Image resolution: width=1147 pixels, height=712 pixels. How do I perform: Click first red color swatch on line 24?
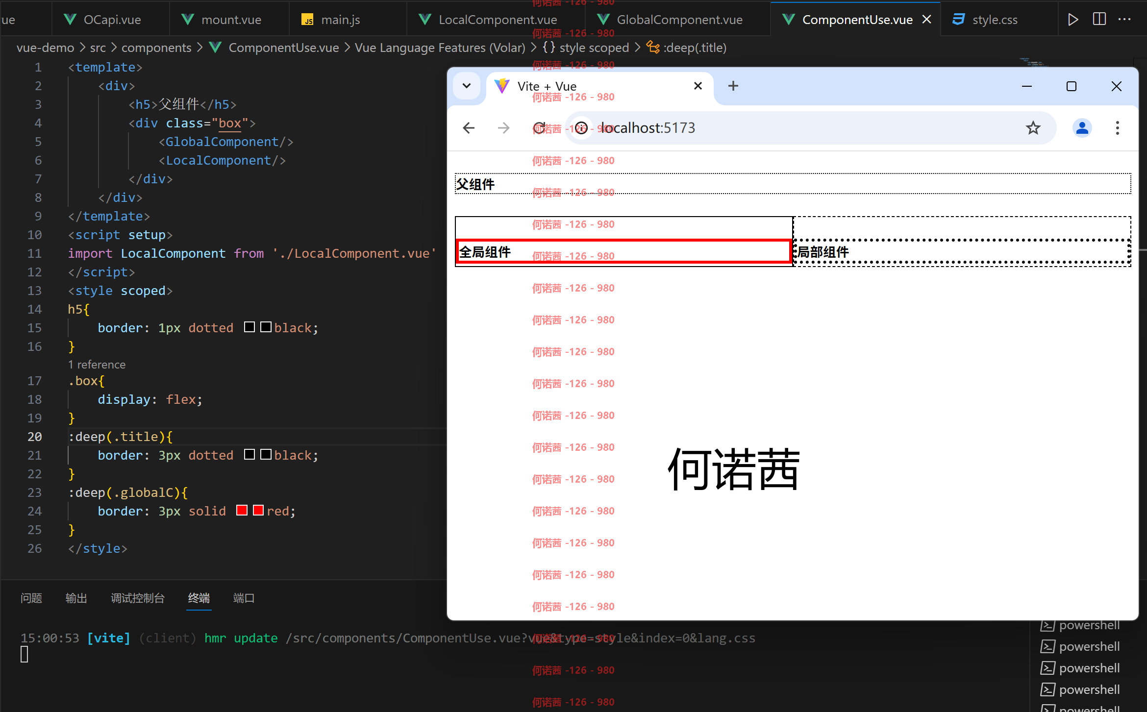coord(242,510)
